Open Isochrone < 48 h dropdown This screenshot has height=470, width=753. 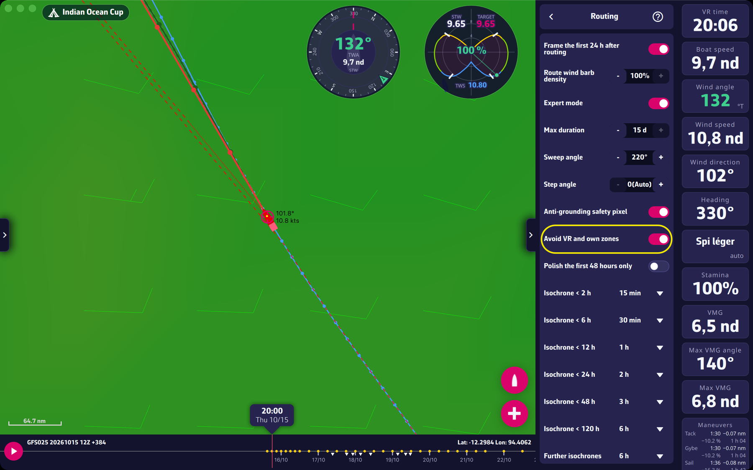(660, 402)
